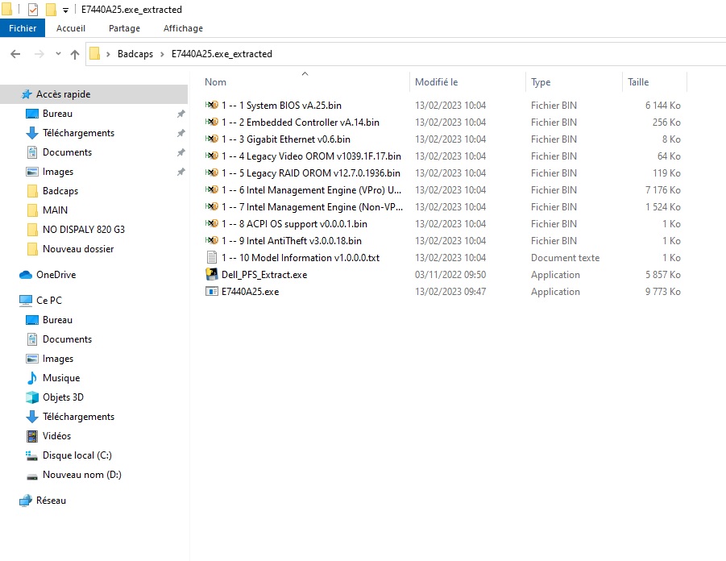Open the Musique folder
This screenshot has width=726, height=561.
tap(61, 378)
